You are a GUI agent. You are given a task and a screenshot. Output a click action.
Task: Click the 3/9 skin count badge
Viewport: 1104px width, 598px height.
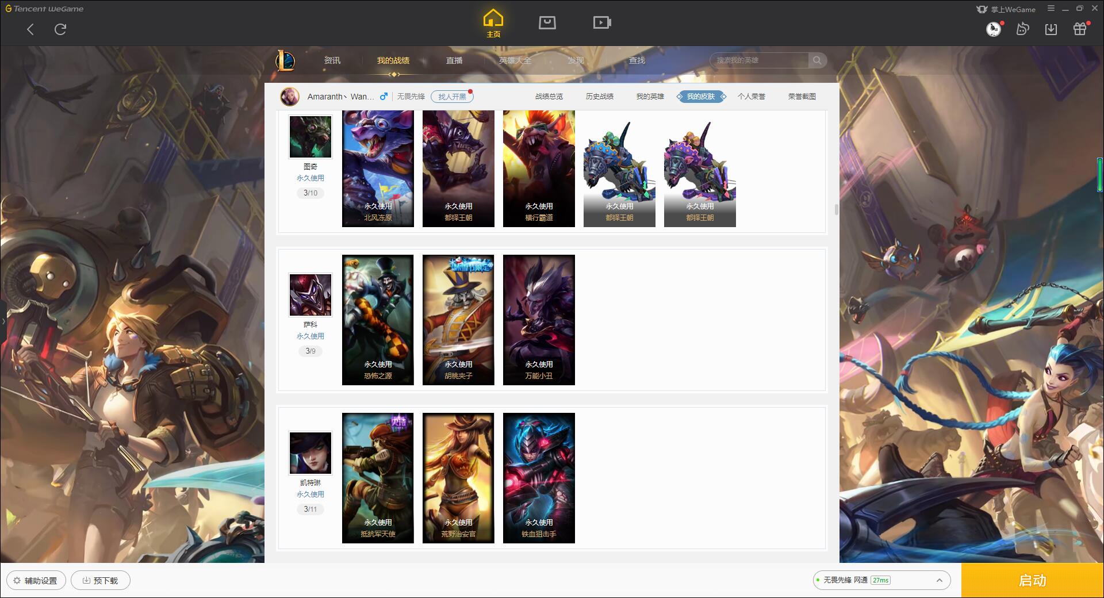[310, 351]
